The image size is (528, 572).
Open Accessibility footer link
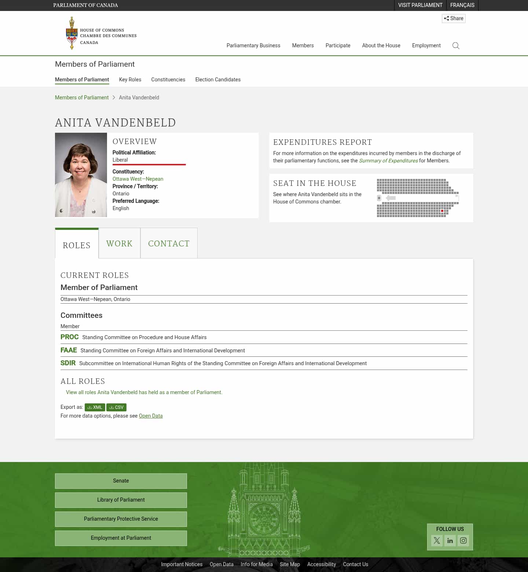(322, 564)
